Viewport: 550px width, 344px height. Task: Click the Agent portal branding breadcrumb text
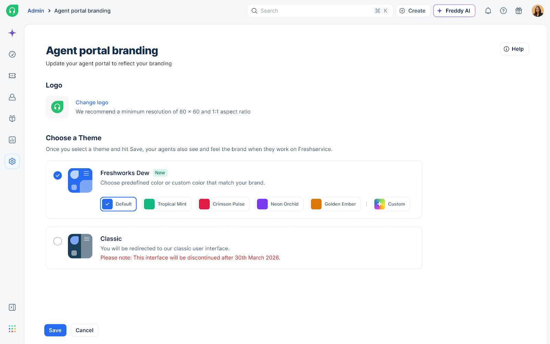click(x=82, y=11)
